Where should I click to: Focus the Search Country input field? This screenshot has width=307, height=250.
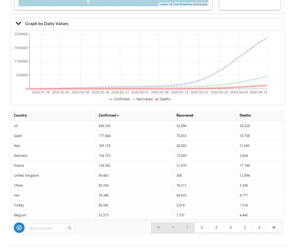(x=50, y=228)
